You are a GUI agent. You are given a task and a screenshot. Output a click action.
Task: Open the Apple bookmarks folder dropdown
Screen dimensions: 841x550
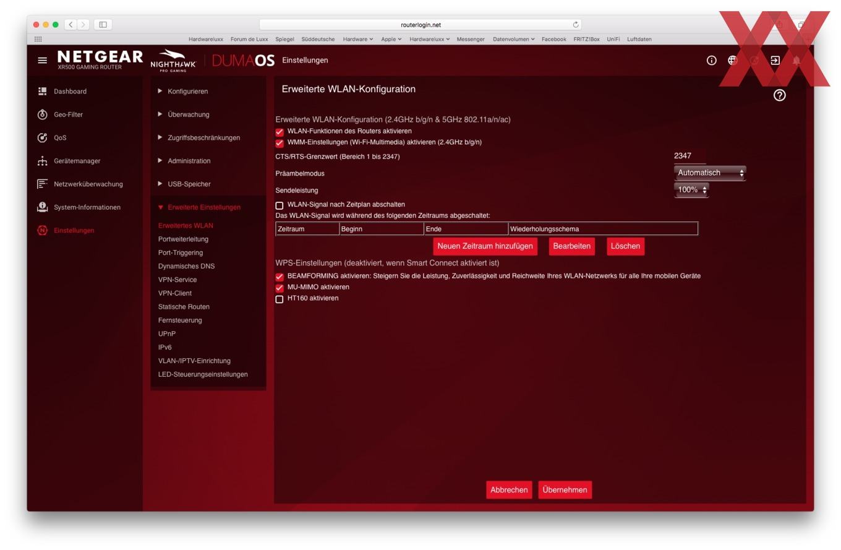click(391, 39)
